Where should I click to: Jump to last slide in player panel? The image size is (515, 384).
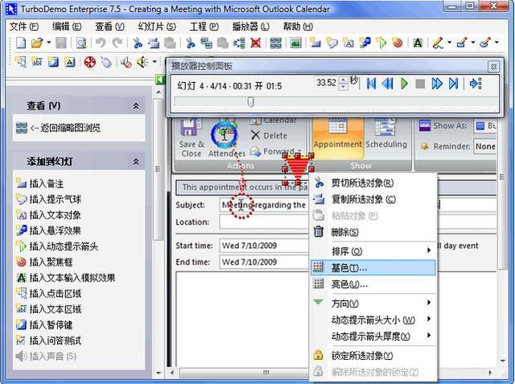453,84
